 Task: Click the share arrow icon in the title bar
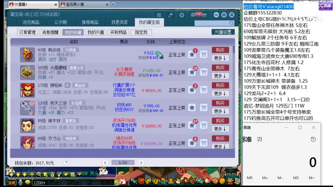tap(171, 15)
